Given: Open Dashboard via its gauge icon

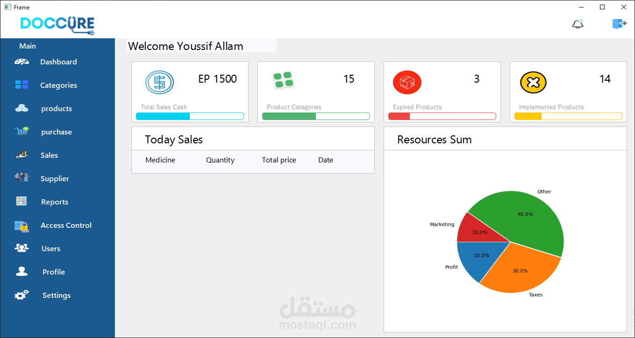Looking at the screenshot, I should tap(21, 62).
